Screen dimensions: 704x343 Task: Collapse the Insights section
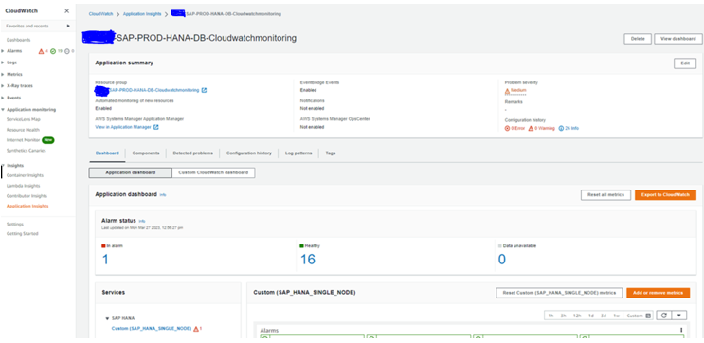click(3, 165)
